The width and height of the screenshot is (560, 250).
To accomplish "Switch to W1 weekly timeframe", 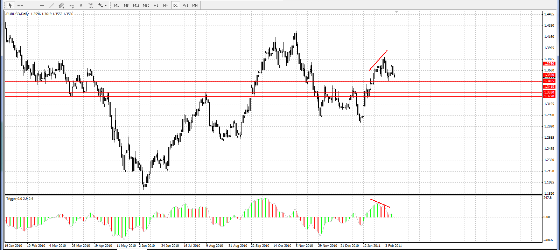I will coord(185,5).
